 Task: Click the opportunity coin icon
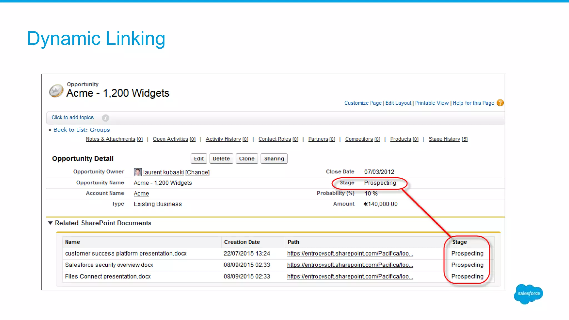click(56, 91)
